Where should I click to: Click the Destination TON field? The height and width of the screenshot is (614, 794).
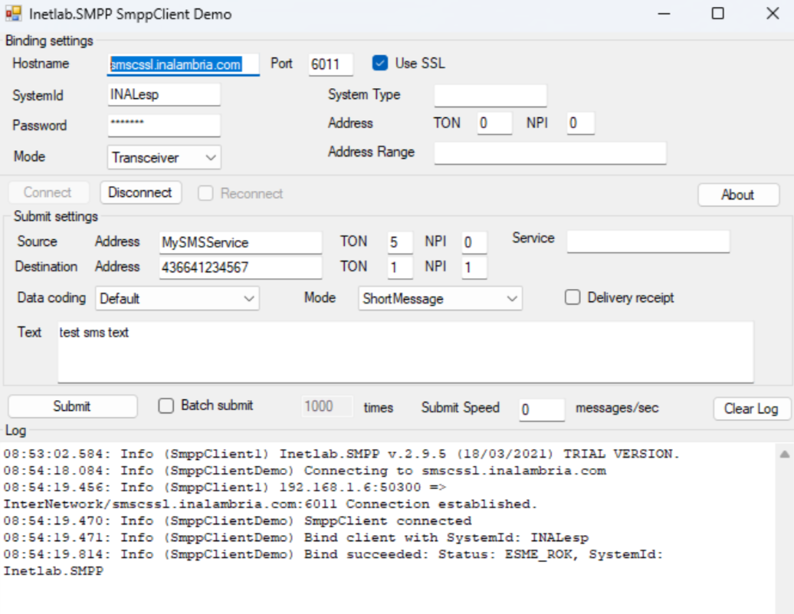coord(400,267)
